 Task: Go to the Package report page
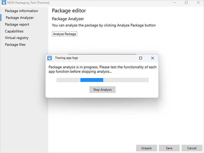[17, 24]
